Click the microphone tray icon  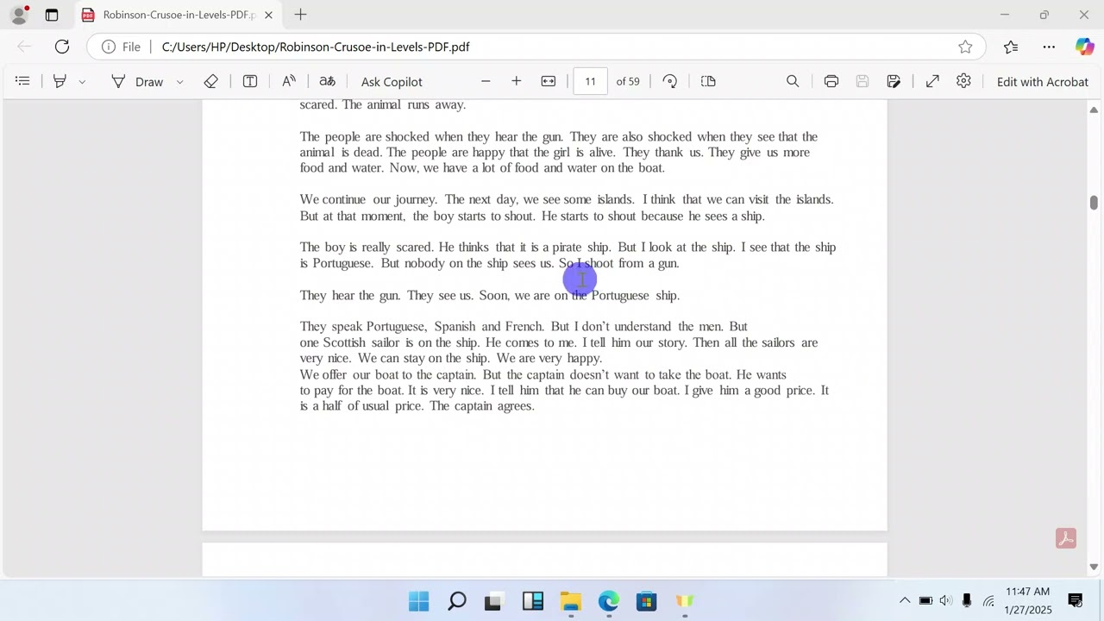point(967,601)
